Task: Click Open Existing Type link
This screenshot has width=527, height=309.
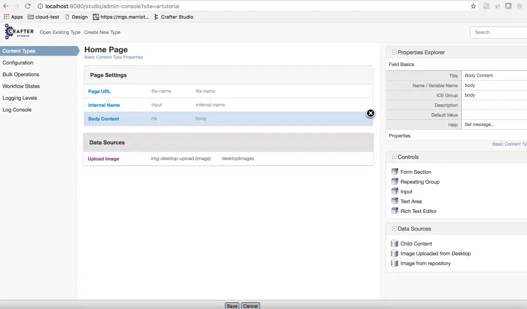Action: (60, 32)
